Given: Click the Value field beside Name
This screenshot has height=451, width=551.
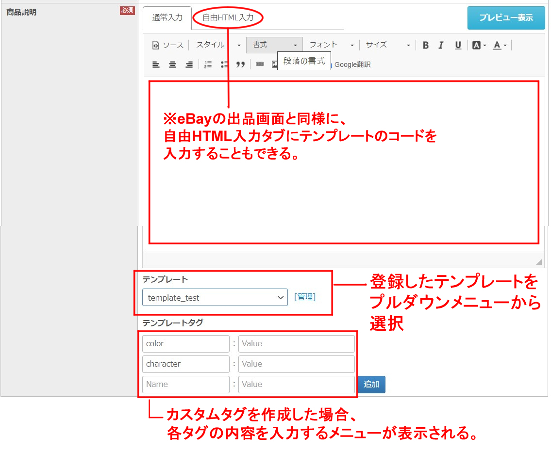Looking at the screenshot, I should tap(297, 384).
